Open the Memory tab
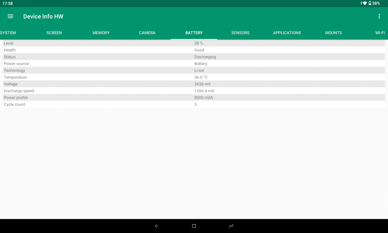The image size is (388, 233). (x=101, y=33)
